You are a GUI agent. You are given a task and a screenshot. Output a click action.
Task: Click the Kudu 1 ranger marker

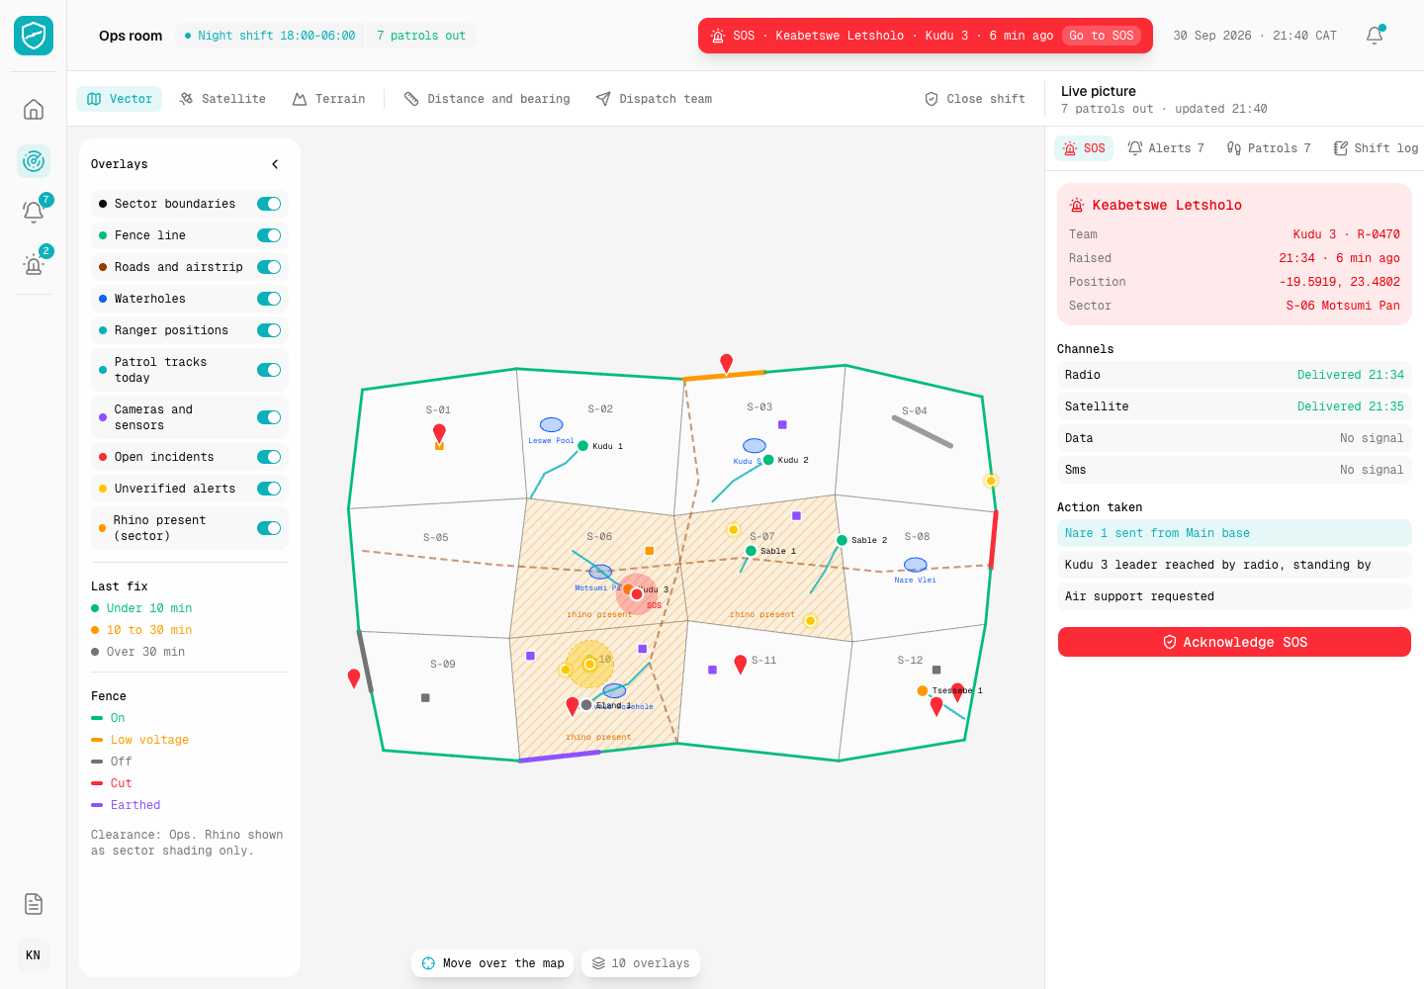(583, 446)
